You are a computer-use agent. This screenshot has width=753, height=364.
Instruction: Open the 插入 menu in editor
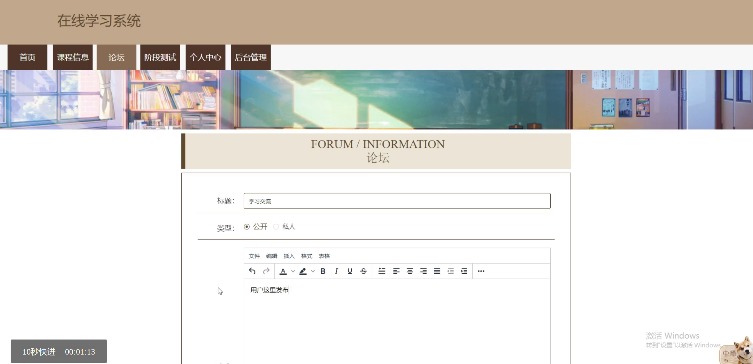click(289, 256)
